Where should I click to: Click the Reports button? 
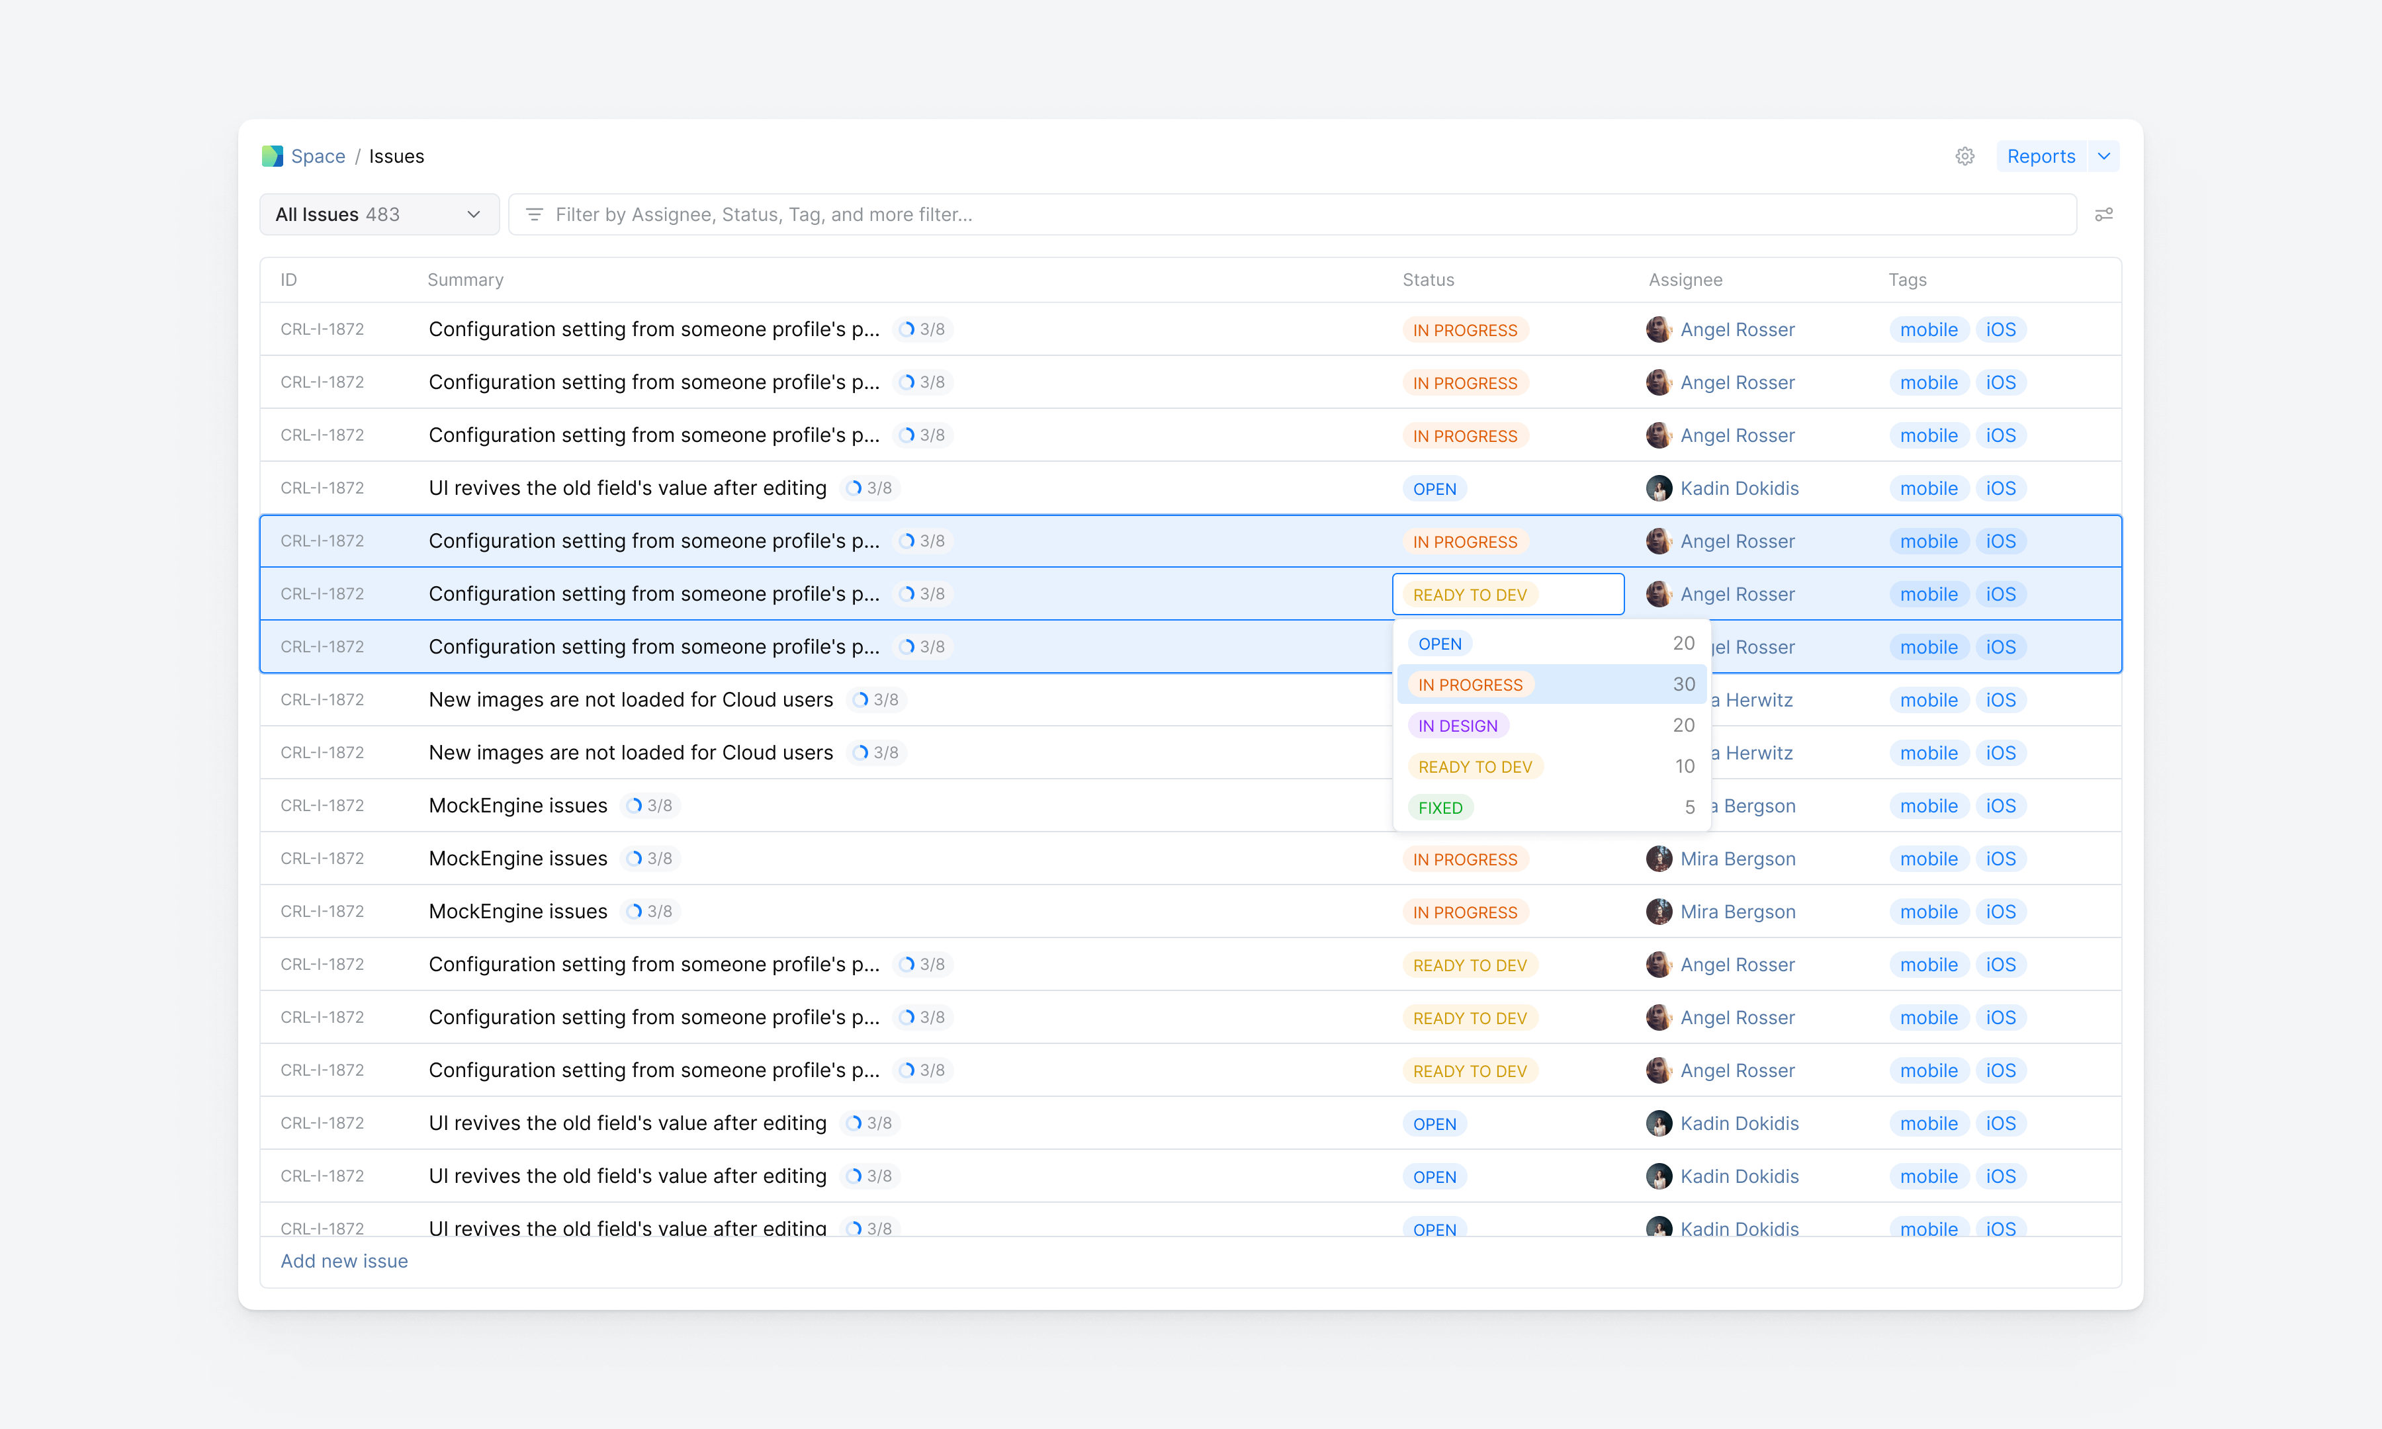tap(2040, 156)
